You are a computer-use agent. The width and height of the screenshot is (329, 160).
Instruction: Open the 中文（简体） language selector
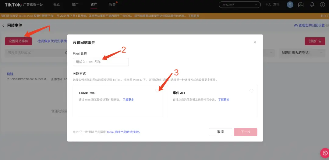click(273, 5)
